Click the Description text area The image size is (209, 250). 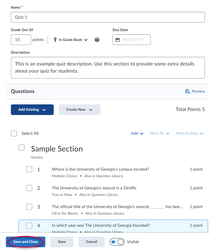coord(108,67)
